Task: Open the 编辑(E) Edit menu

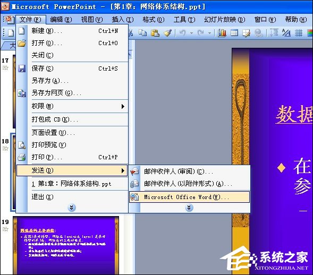Action: [61, 20]
